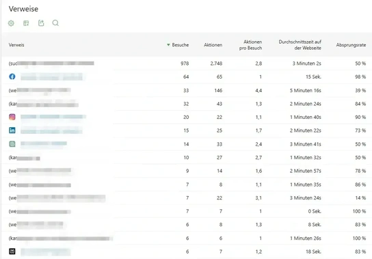Click the 78 % bounce rate value
The width and height of the screenshot is (372, 259).
tap(360, 171)
